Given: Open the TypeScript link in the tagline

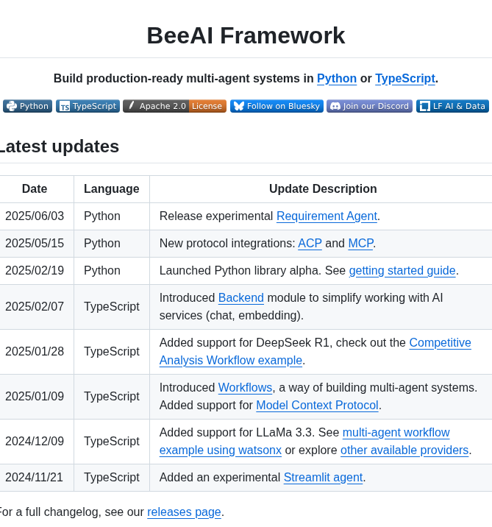Looking at the screenshot, I should (405, 79).
